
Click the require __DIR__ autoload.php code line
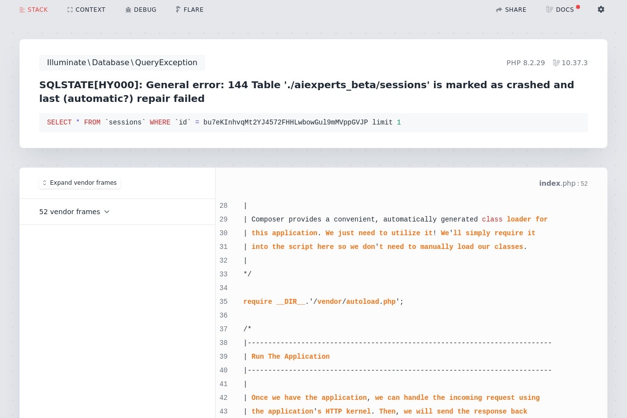point(323,302)
